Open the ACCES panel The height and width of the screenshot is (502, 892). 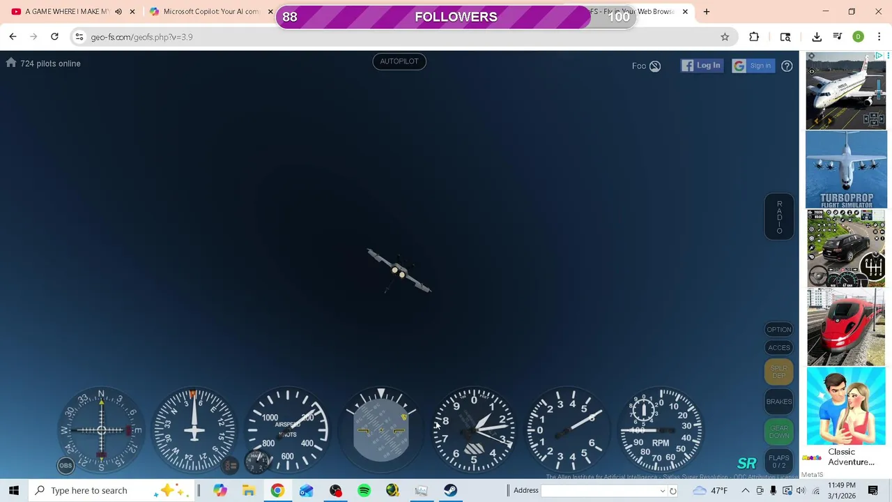779,347
